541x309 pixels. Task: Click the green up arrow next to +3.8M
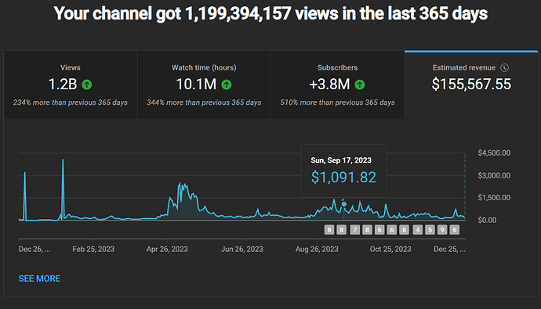pyautogui.click(x=360, y=84)
